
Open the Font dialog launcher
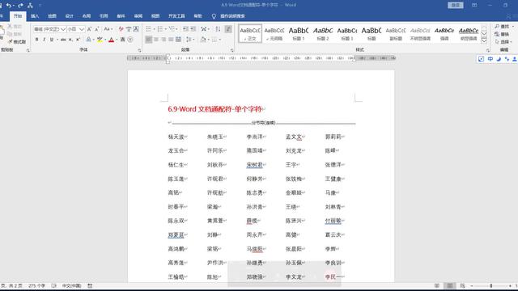point(139,50)
